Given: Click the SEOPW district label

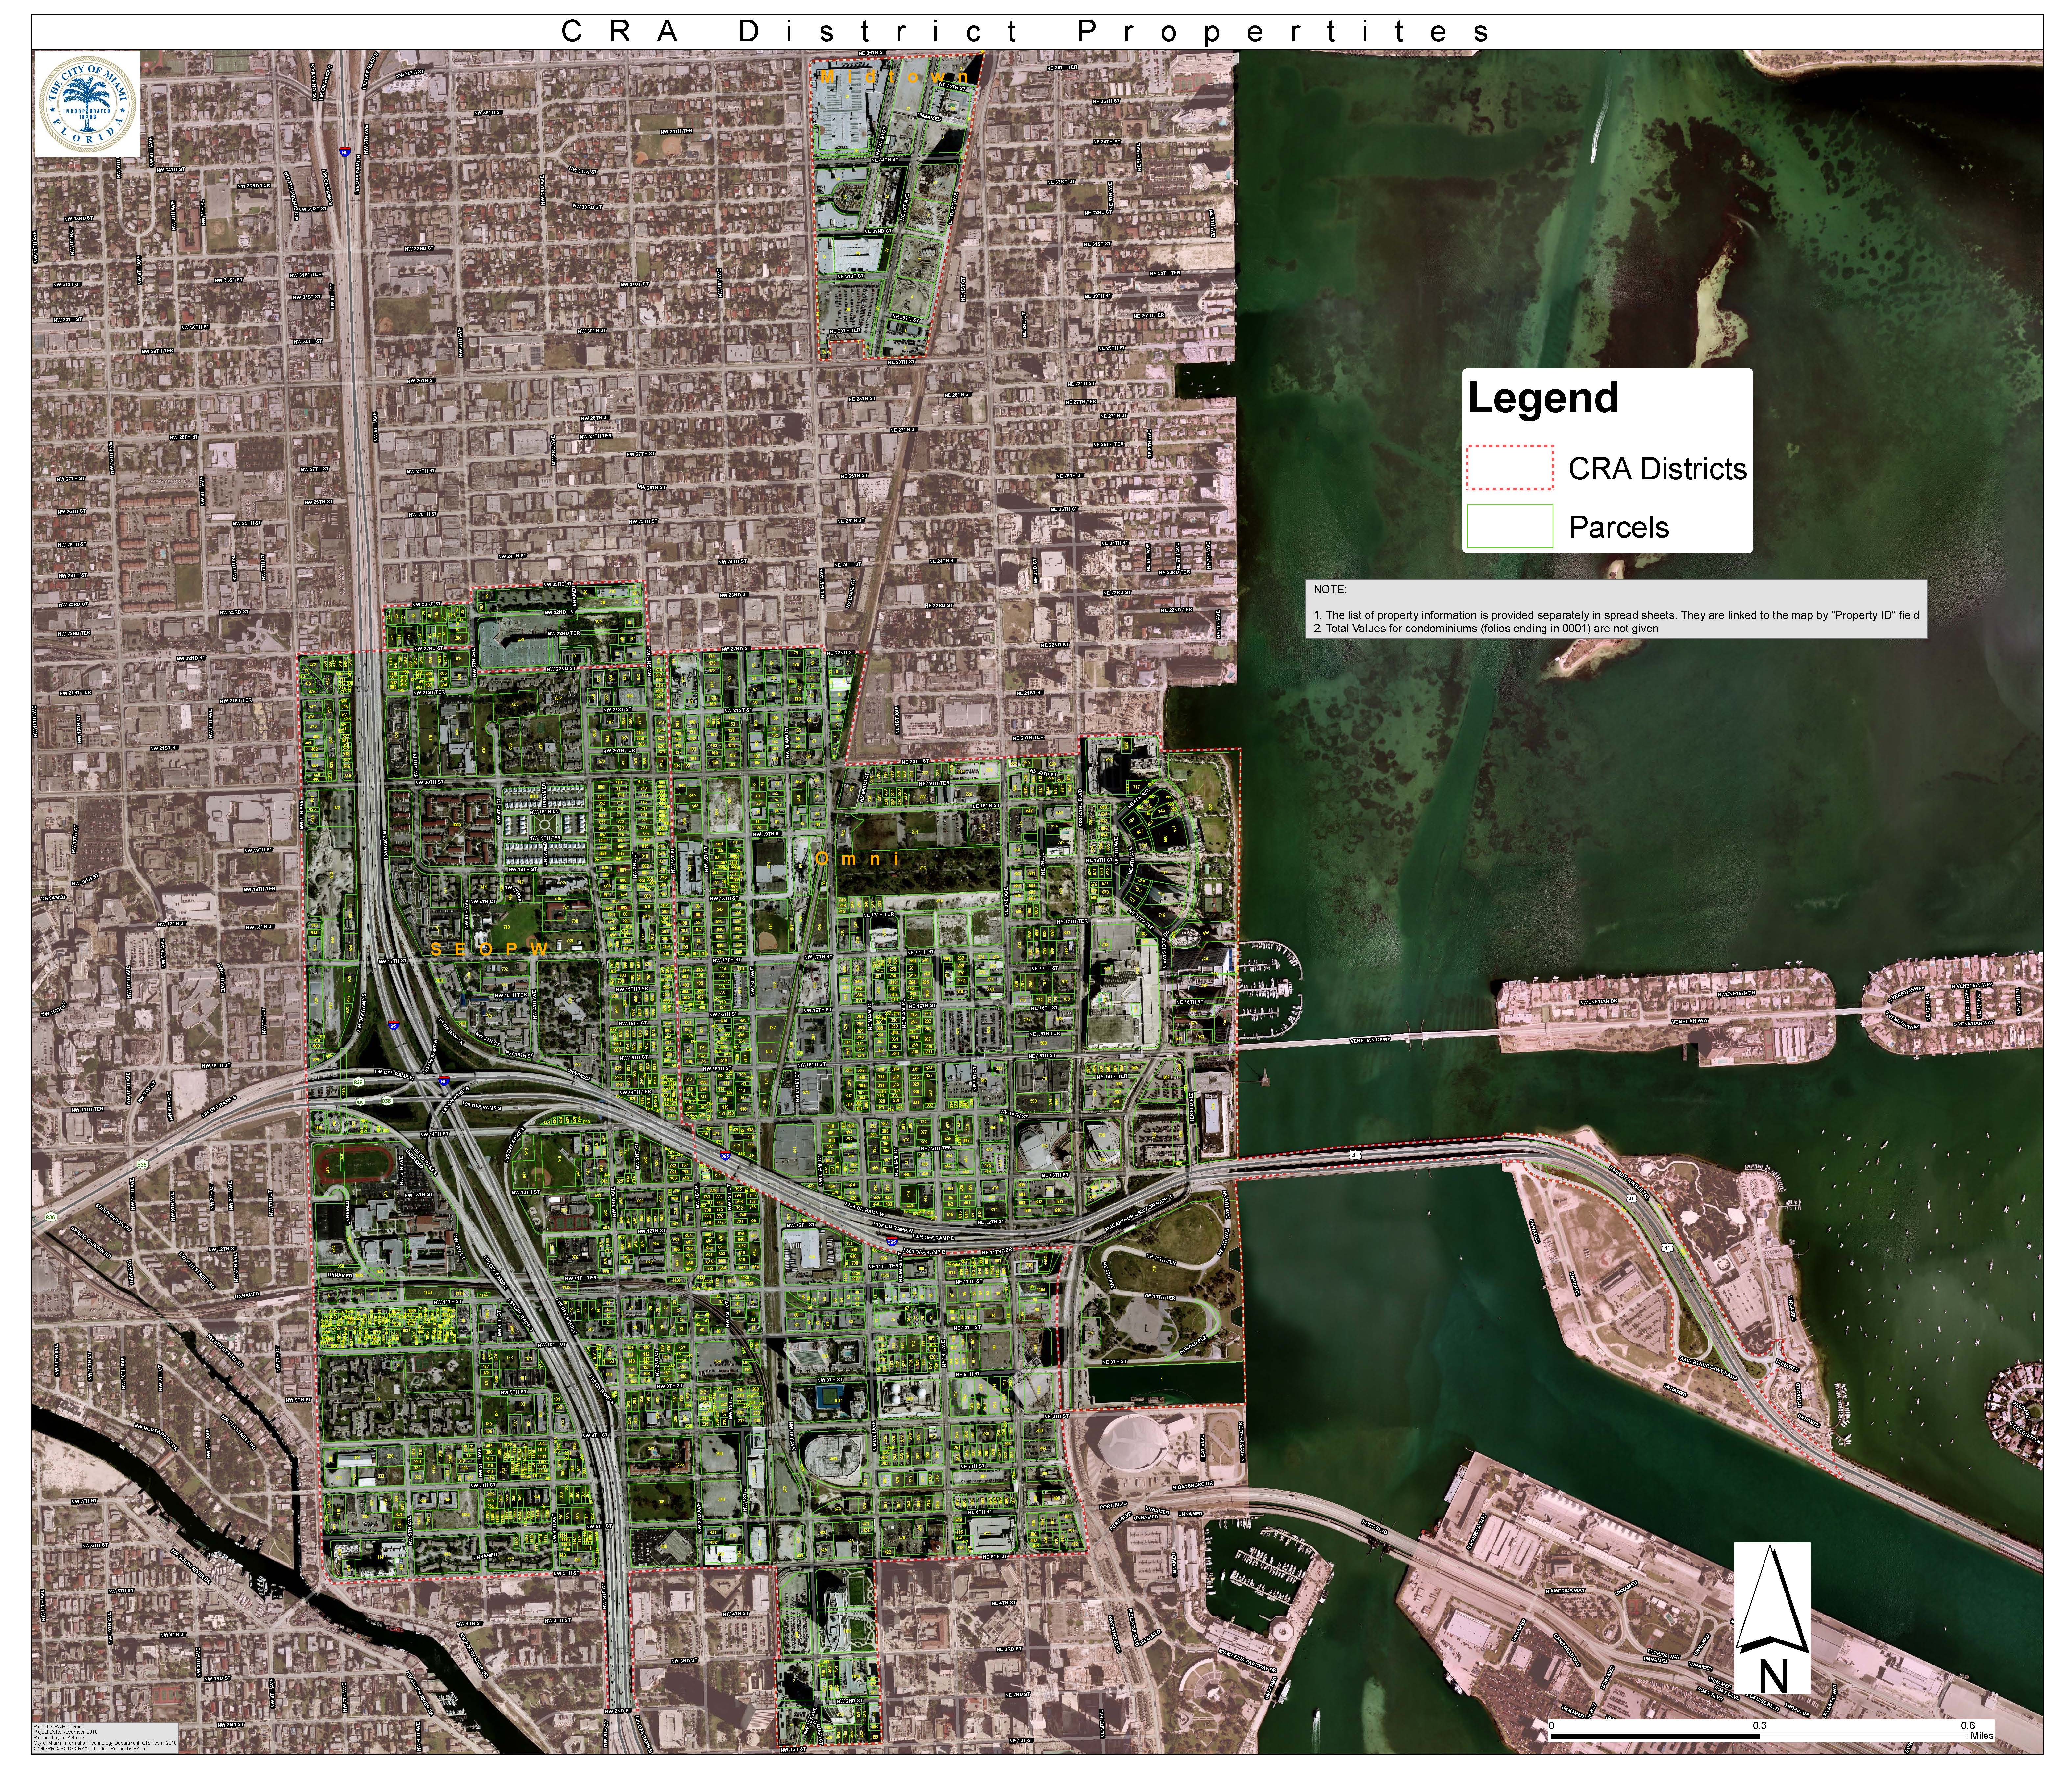Looking at the screenshot, I should coord(489,949).
